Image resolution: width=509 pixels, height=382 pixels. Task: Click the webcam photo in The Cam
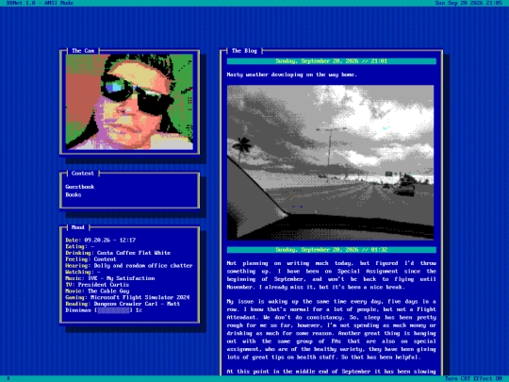[129, 102]
